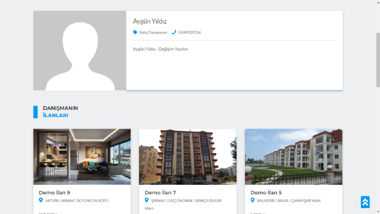This screenshot has width=380, height=214.
Task: Click the Aygün Yıldız name heading
Action: (x=150, y=21)
